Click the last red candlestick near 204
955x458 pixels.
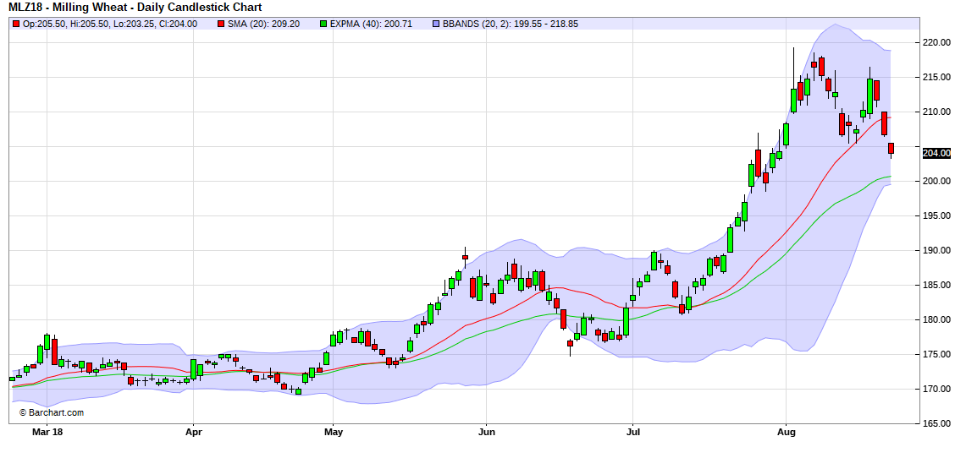coord(891,149)
